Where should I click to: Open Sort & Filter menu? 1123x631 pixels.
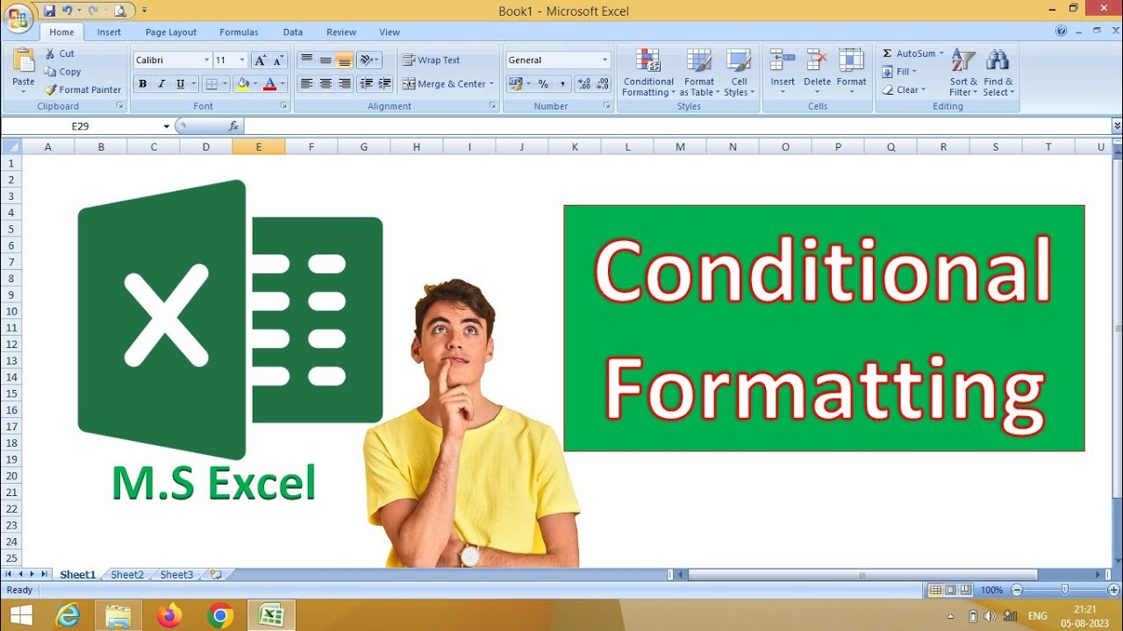pos(963,73)
